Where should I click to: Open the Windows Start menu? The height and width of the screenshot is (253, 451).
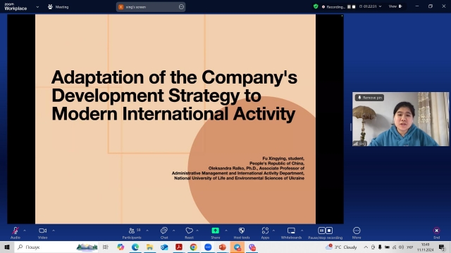click(x=7, y=247)
